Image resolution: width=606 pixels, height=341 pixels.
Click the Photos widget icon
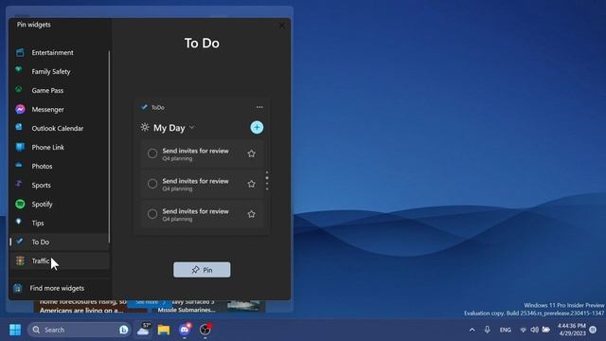[19, 165]
